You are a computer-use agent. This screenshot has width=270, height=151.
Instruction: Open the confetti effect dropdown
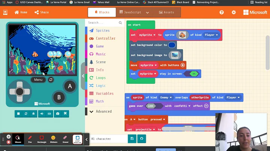(x=182, y=106)
